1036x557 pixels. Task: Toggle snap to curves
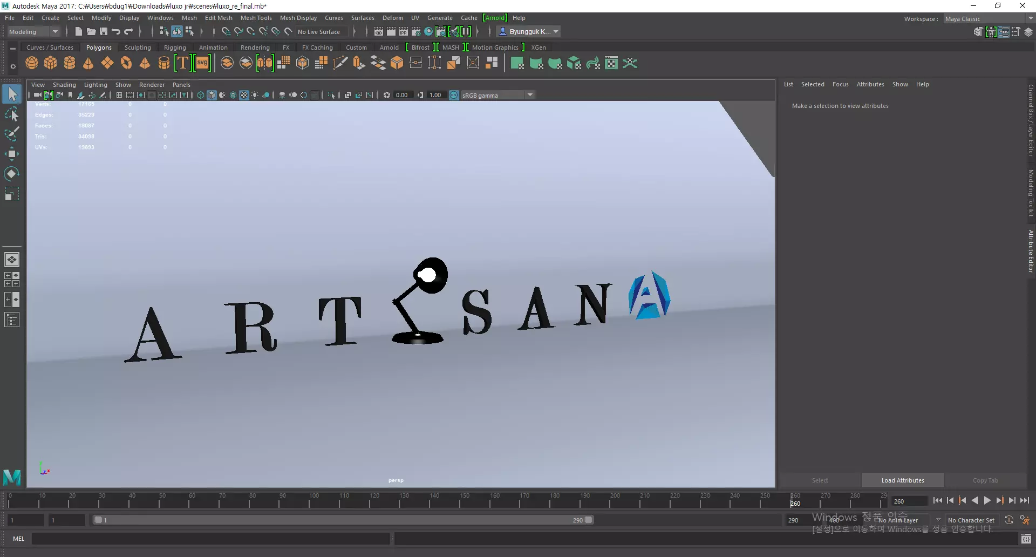238,31
